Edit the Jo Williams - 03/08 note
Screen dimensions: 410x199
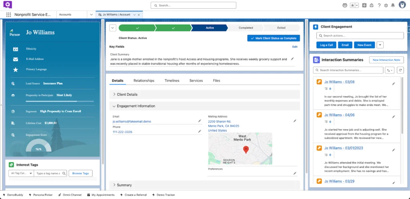point(393,84)
